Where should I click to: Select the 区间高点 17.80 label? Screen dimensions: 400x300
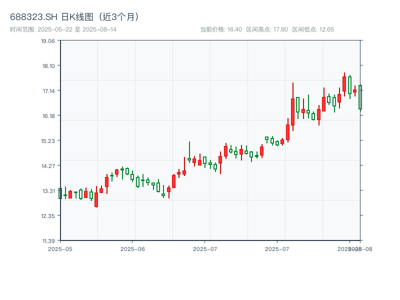267,29
